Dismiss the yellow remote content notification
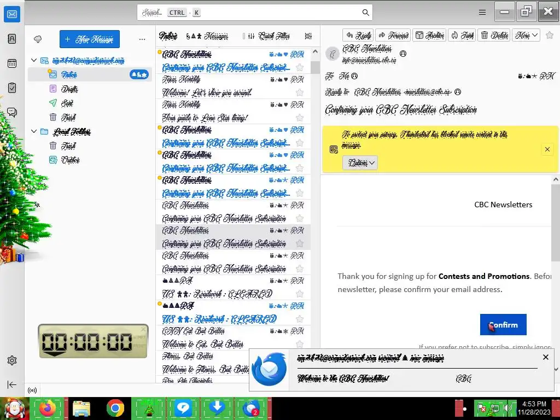Image resolution: width=560 pixels, height=420 pixels. [x=547, y=149]
